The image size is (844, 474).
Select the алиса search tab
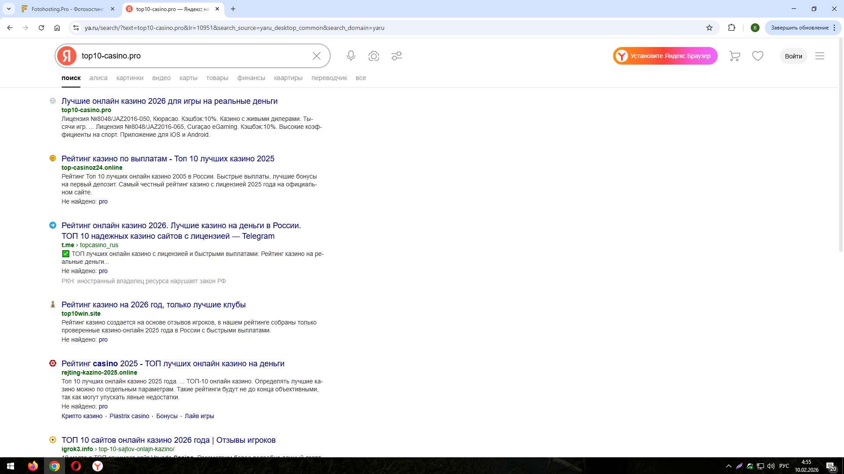tap(98, 78)
